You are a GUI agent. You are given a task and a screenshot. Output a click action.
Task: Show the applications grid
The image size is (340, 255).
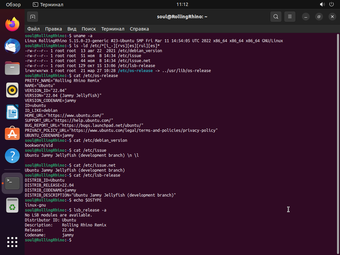pos(12,242)
